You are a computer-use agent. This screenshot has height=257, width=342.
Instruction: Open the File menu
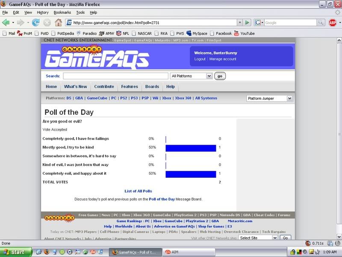(x=5, y=12)
